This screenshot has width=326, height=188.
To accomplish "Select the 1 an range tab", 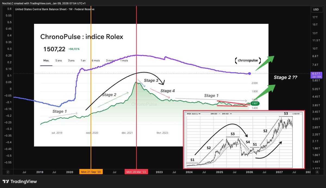I will pos(83,60).
